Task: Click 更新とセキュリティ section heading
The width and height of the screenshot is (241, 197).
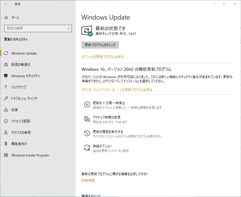Action: (x=16, y=40)
